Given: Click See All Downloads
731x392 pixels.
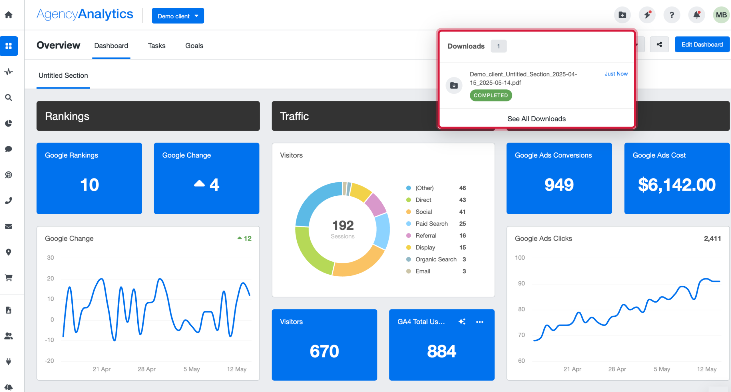Looking at the screenshot, I should coord(536,118).
